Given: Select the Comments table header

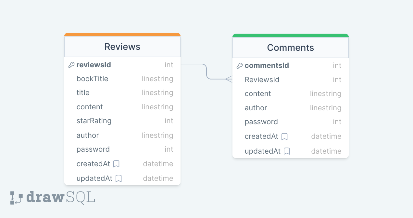Looking at the screenshot, I should (291, 48).
